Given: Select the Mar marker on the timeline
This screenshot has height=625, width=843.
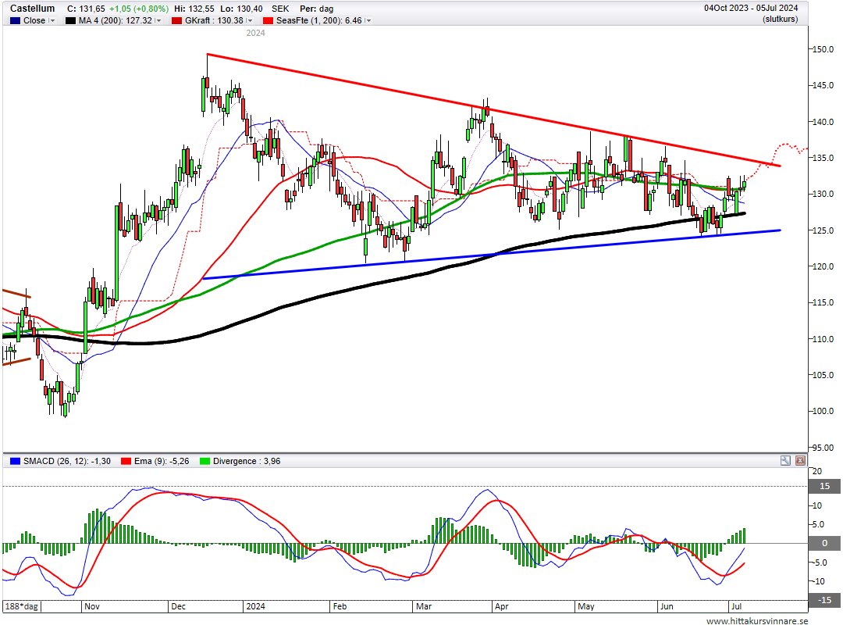Looking at the screenshot, I should pyautogui.click(x=424, y=606).
